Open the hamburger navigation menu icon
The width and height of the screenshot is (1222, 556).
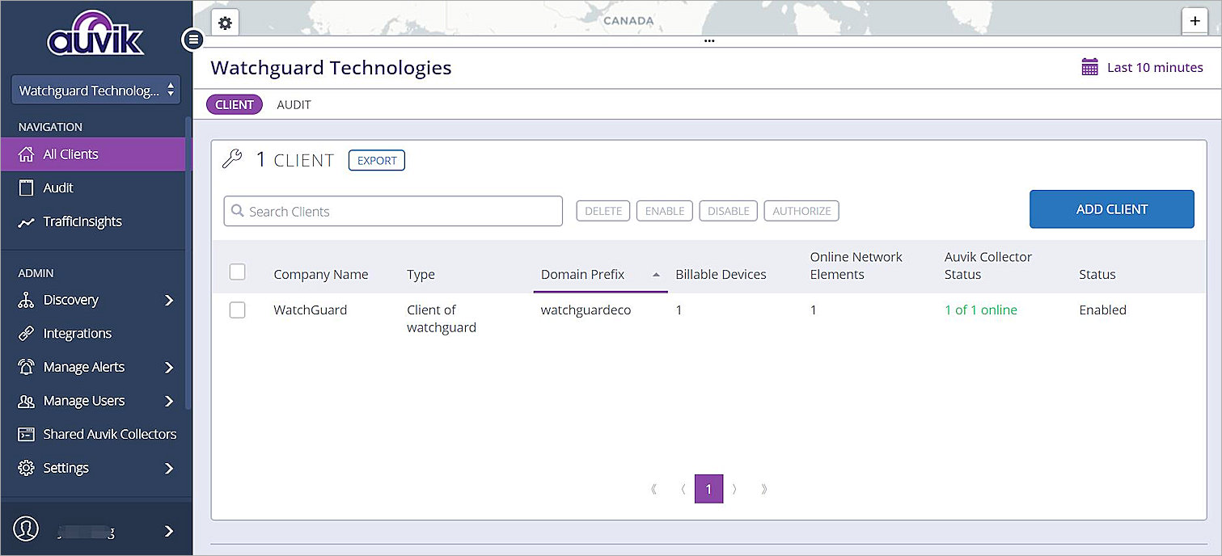pyautogui.click(x=192, y=39)
